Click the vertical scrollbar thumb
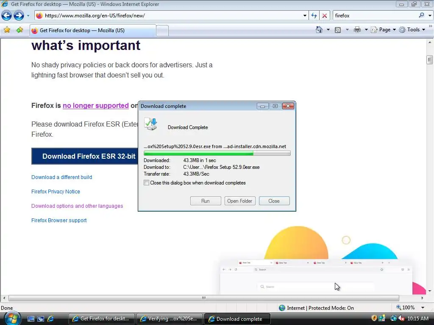The image size is (434, 325). pos(430,60)
